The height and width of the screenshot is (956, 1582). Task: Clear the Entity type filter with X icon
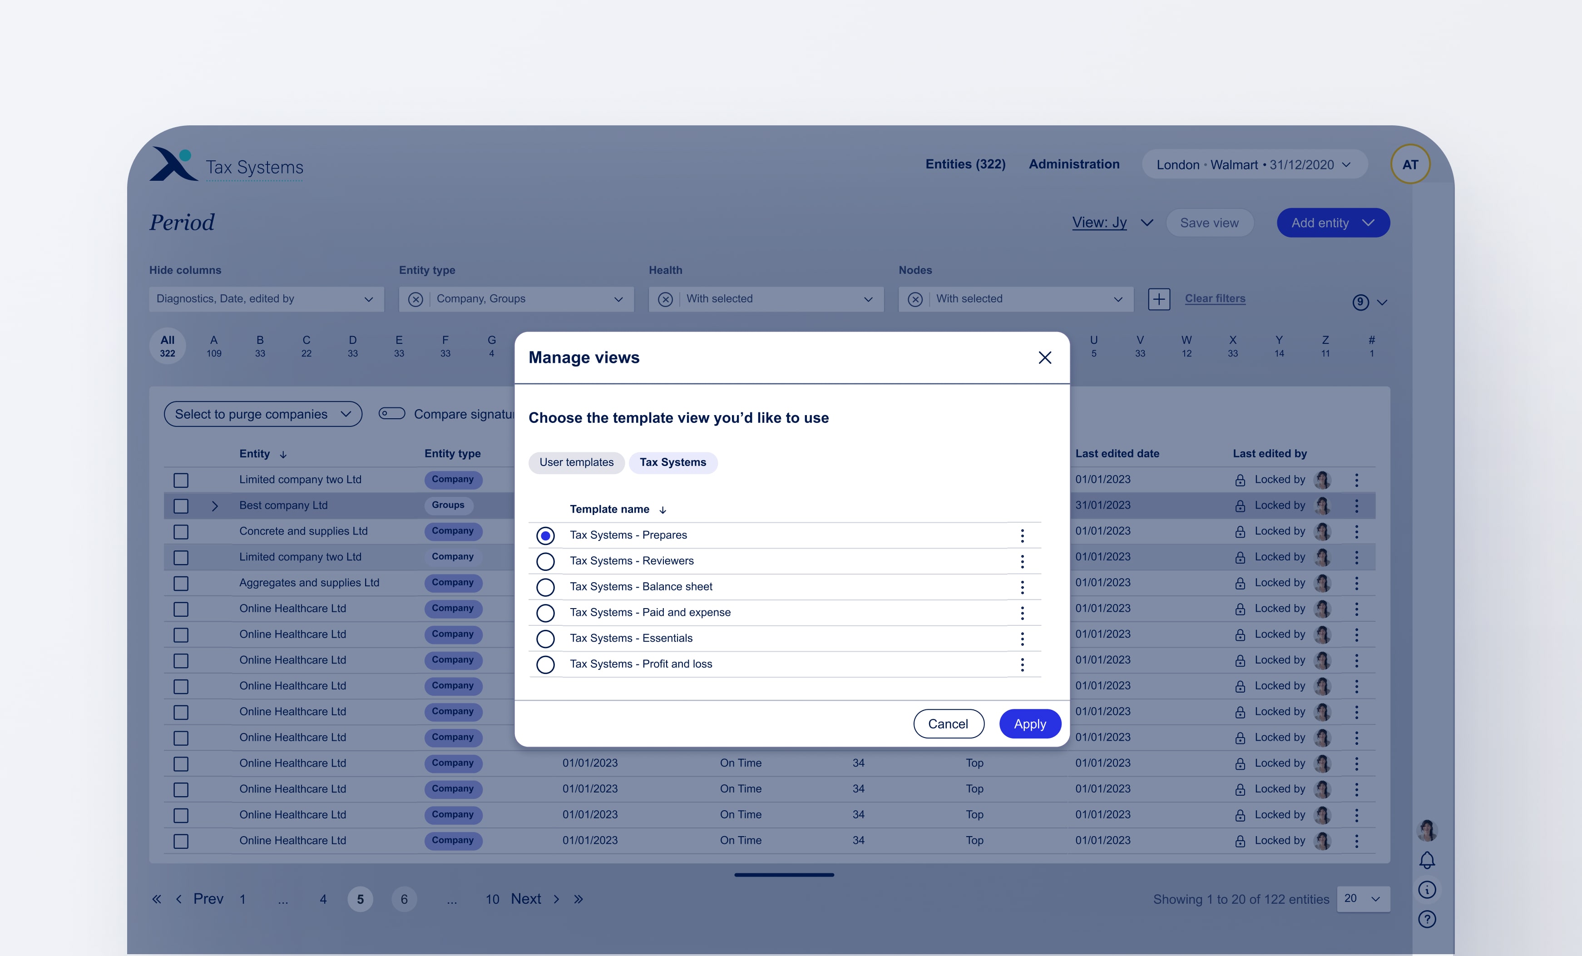[415, 299]
